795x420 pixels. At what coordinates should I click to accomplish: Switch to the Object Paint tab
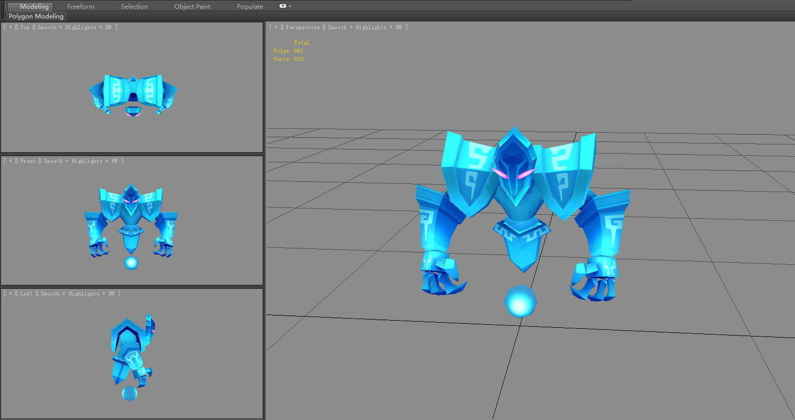[x=192, y=7]
